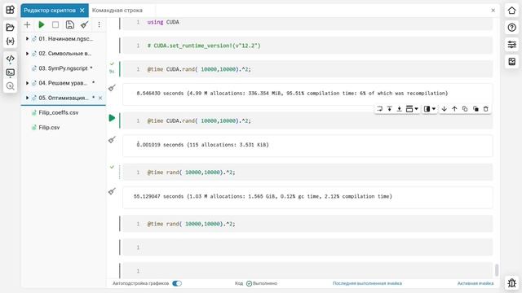This screenshot has width=522, height=293.
Task: Insert cell above icon in cell toolbar
Action: click(390, 108)
